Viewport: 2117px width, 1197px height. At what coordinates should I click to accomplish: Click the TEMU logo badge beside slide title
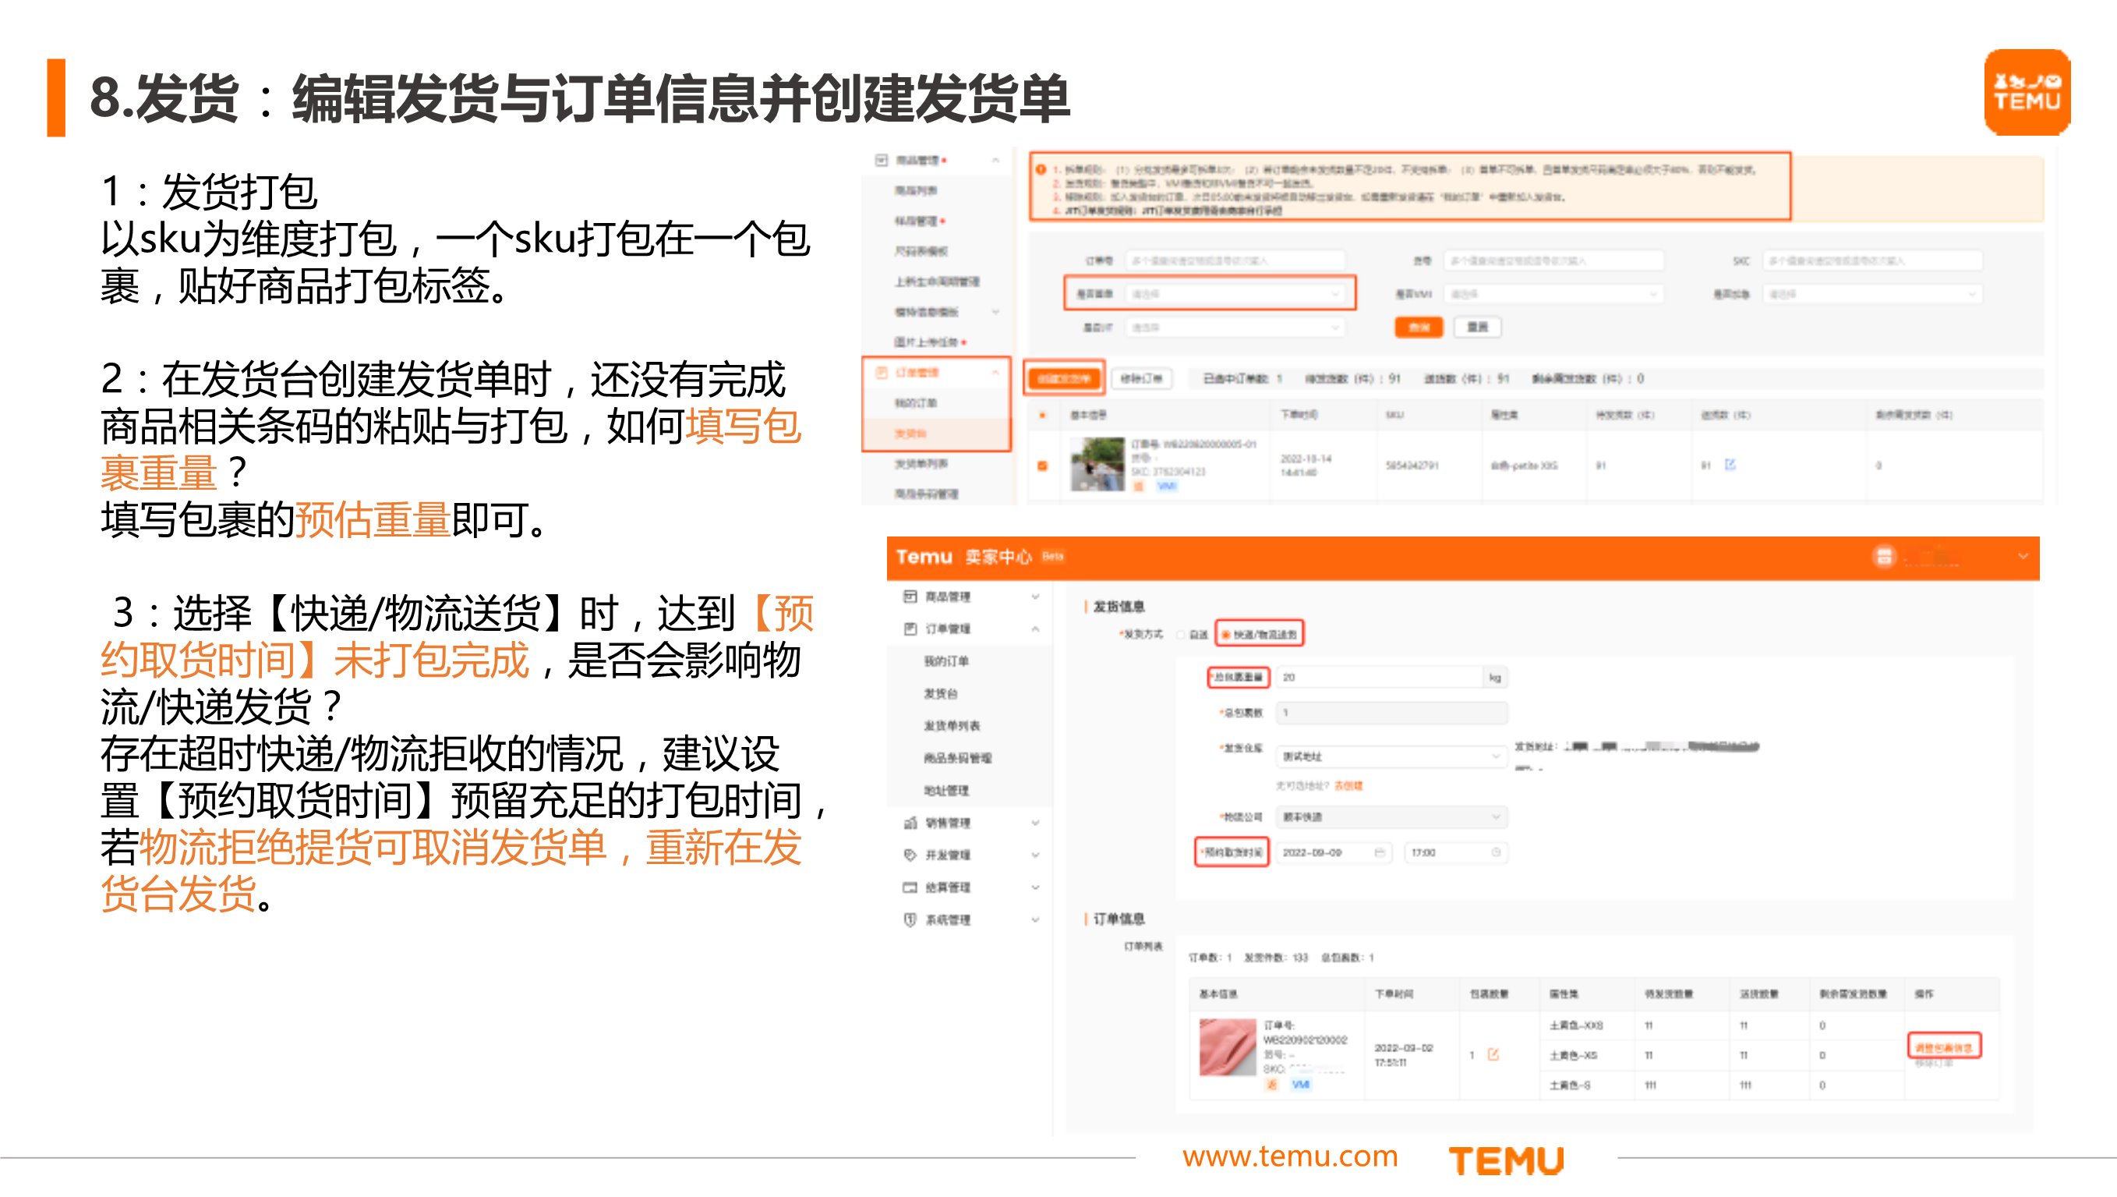click(x=2027, y=92)
